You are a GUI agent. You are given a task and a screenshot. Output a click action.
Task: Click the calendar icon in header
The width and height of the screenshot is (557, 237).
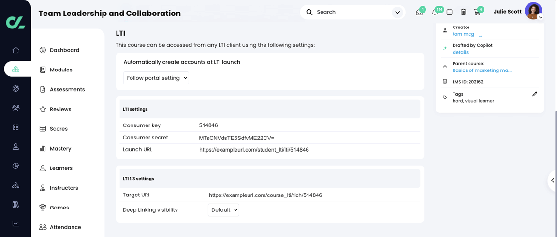449,12
